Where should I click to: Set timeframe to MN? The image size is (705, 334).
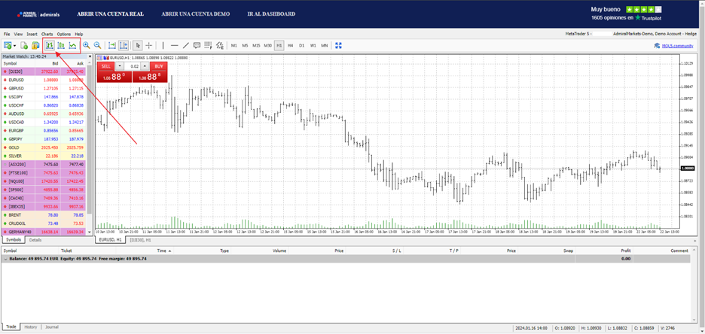tap(324, 45)
